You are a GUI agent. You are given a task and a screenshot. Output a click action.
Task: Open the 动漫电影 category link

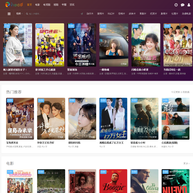click(187, 14)
